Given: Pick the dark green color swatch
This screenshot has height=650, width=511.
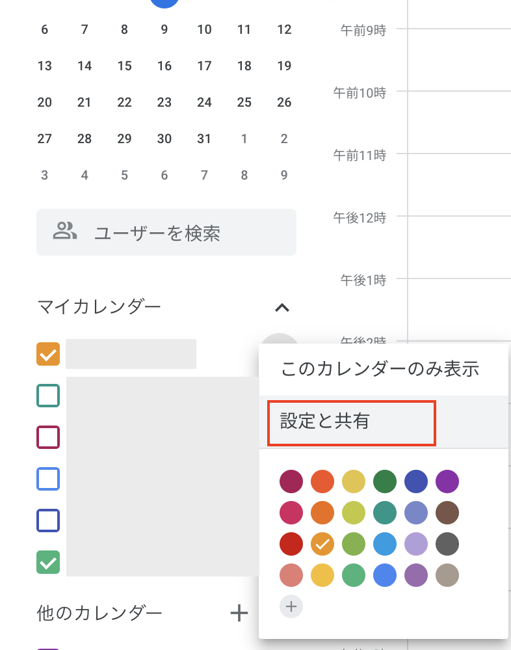Looking at the screenshot, I should tap(385, 481).
